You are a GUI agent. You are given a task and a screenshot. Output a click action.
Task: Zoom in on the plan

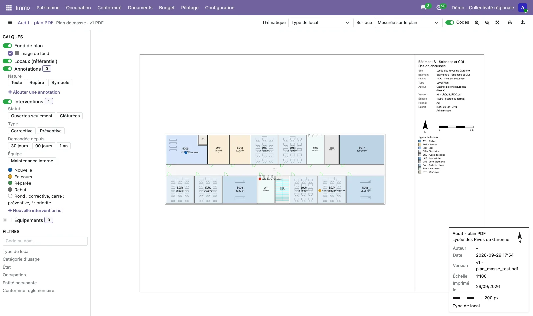(x=477, y=23)
